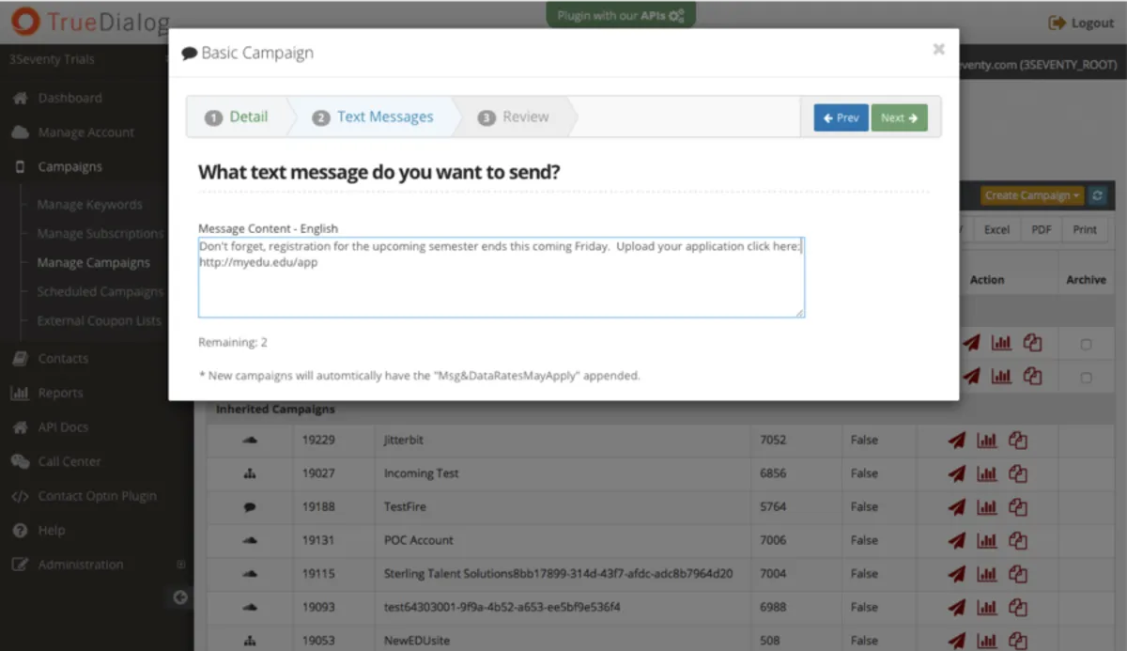
Task: Click the Next button in the wizard
Action: pyautogui.click(x=899, y=117)
